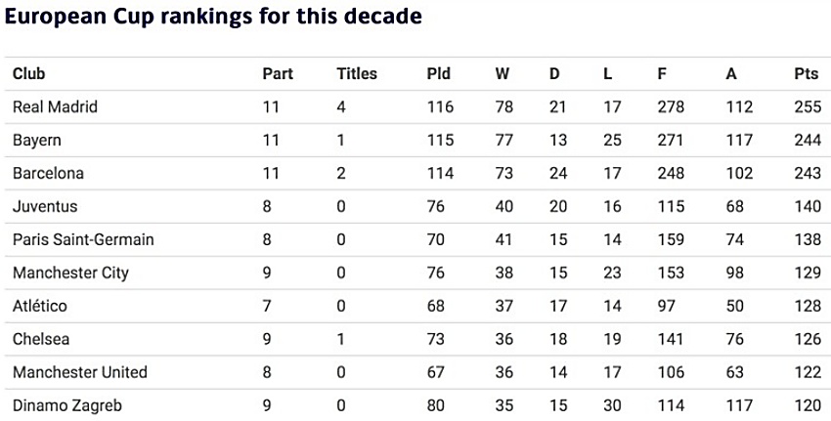Select Real Madrid's 255 points value
The width and height of the screenshot is (831, 421).
[808, 107]
